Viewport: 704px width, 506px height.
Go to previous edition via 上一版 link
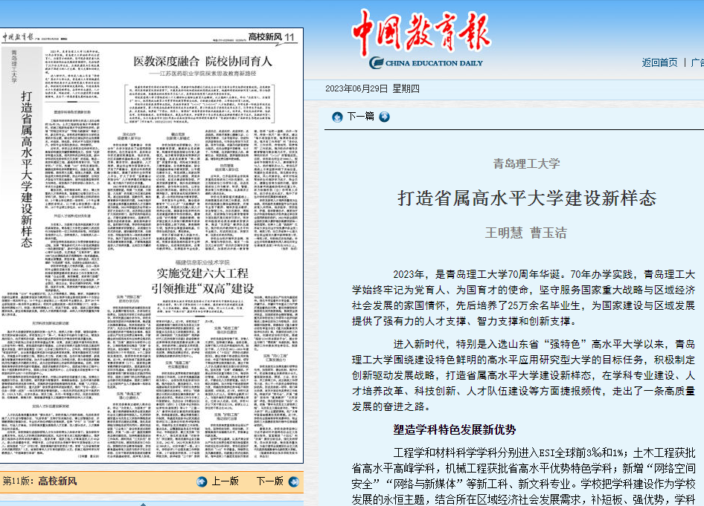coord(224,481)
